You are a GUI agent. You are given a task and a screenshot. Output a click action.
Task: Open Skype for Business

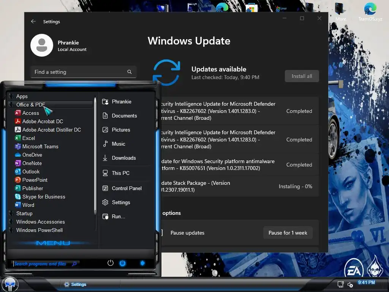point(40,197)
